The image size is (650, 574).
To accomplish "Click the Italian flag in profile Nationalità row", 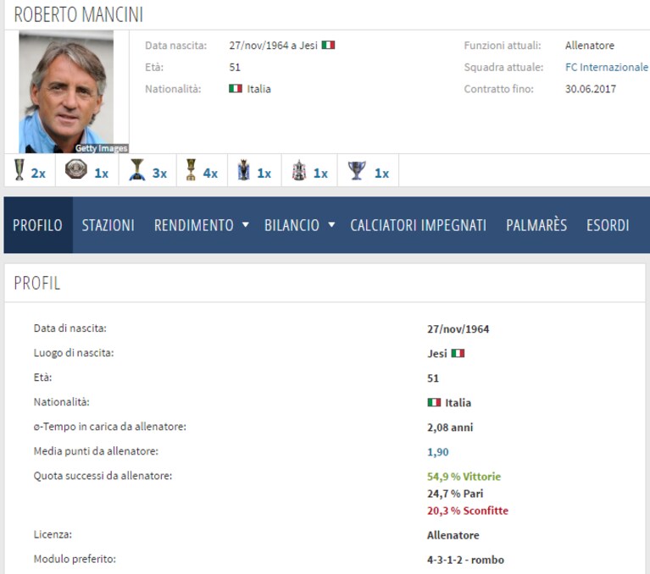I will (434, 402).
